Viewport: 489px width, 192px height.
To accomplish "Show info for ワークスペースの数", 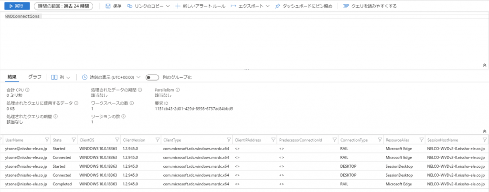I will [132, 103].
